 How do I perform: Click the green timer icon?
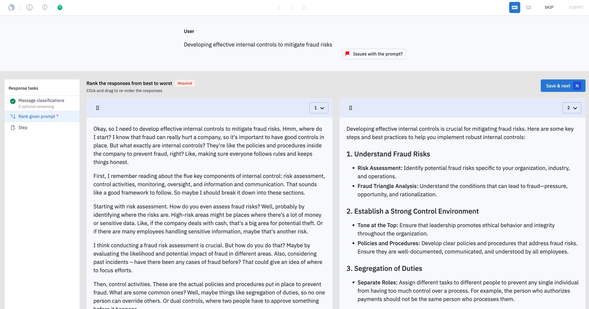pyautogui.click(x=60, y=7)
